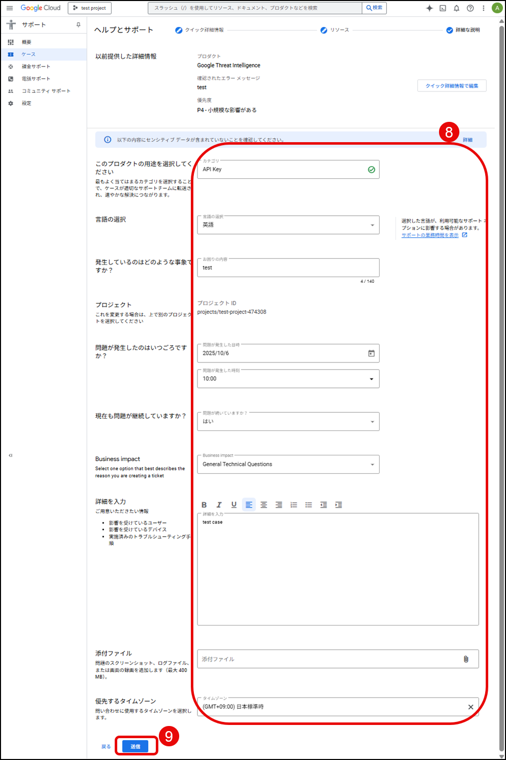Open コミュニティ サポート in the sidebar

[x=46, y=91]
